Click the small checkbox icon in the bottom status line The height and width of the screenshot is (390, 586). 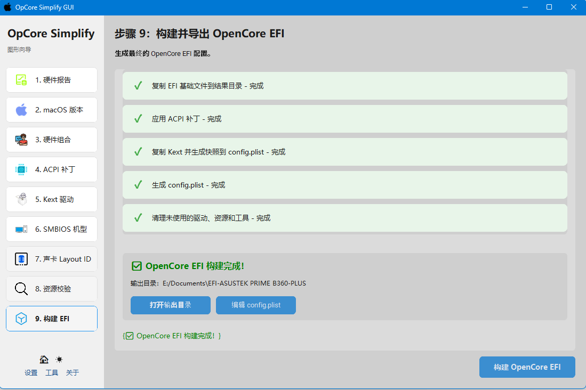(x=130, y=336)
